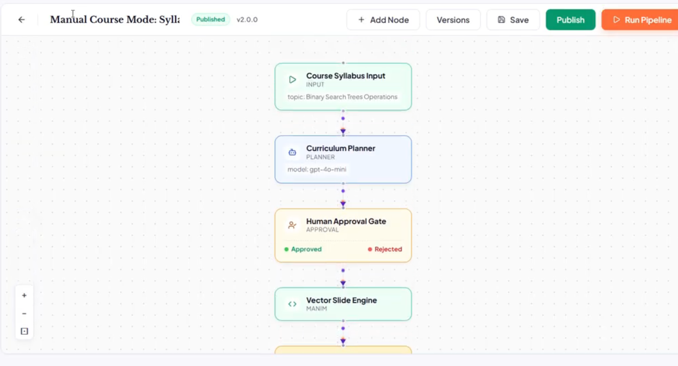Click the person-check icon on Human Approval Gate
Screen dimensions: 678x366
pyautogui.click(x=292, y=225)
